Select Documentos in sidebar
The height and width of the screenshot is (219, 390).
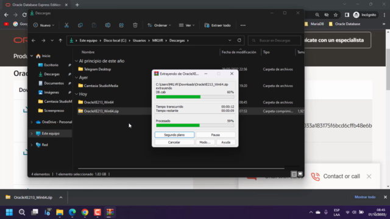pyautogui.click(x=54, y=83)
